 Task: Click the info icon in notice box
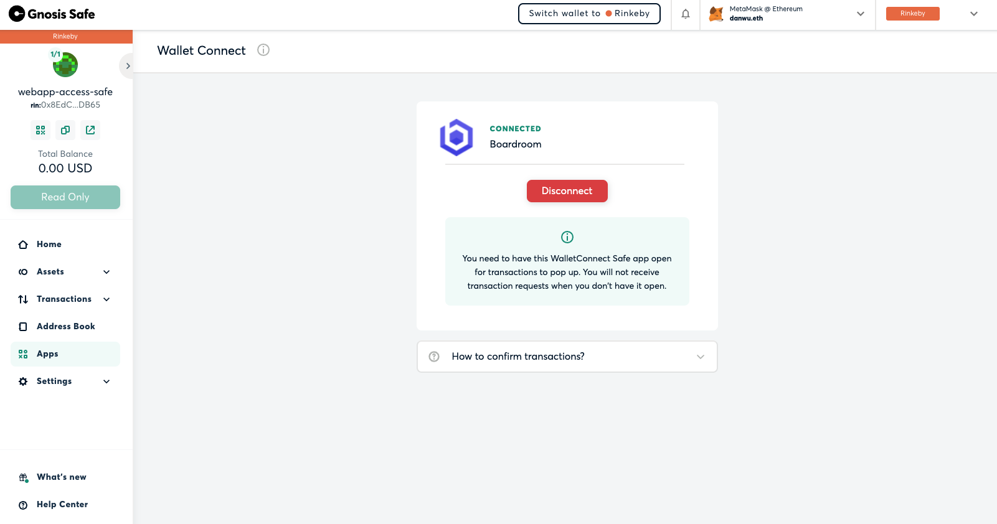pyautogui.click(x=567, y=237)
